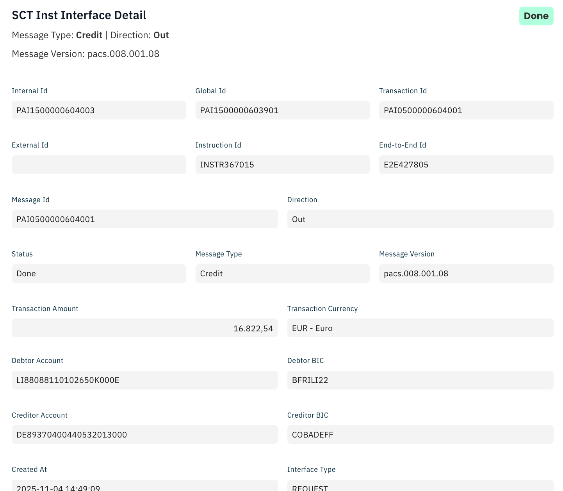Viewport: 563px width, 491px height.
Task: Click the Transaction Id field
Action: pos(466,110)
